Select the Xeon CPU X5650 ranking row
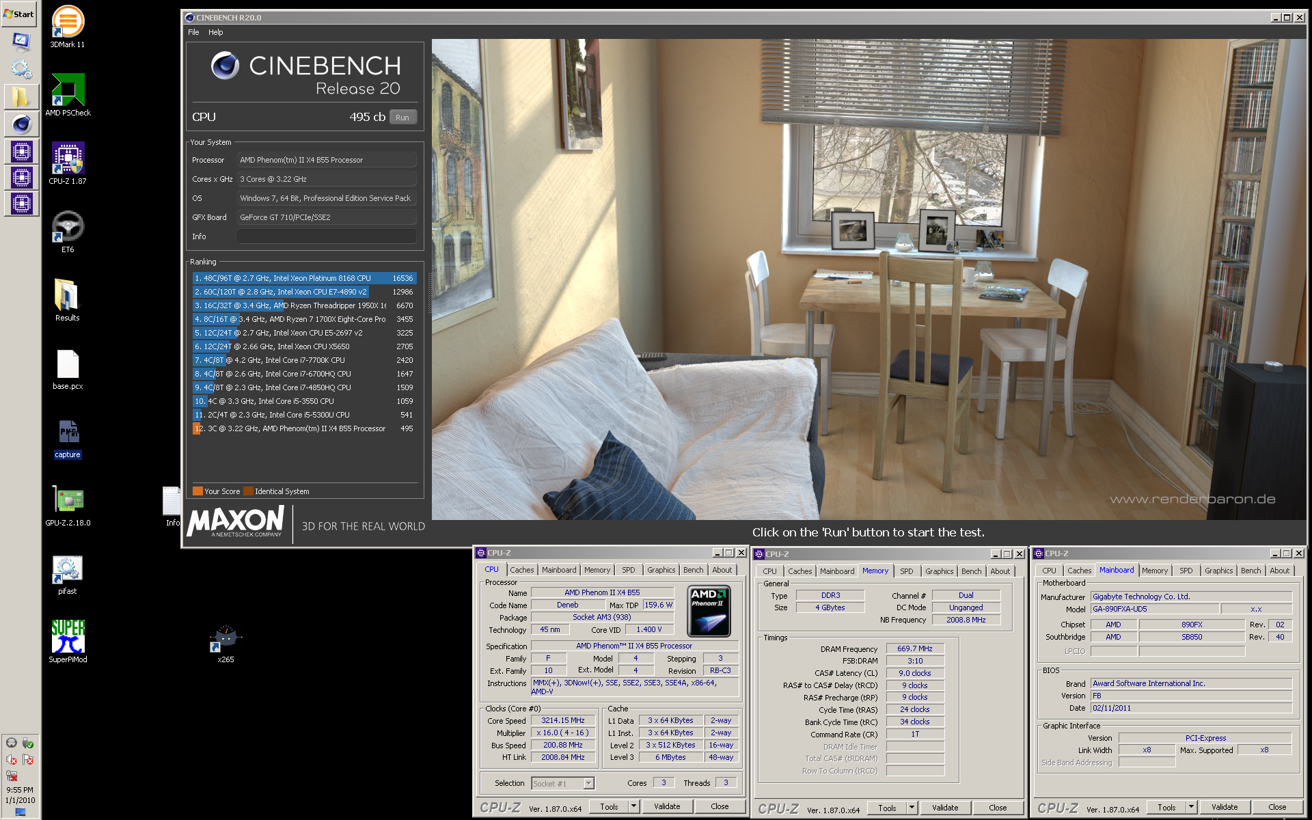The height and width of the screenshot is (820, 1312). tap(304, 346)
